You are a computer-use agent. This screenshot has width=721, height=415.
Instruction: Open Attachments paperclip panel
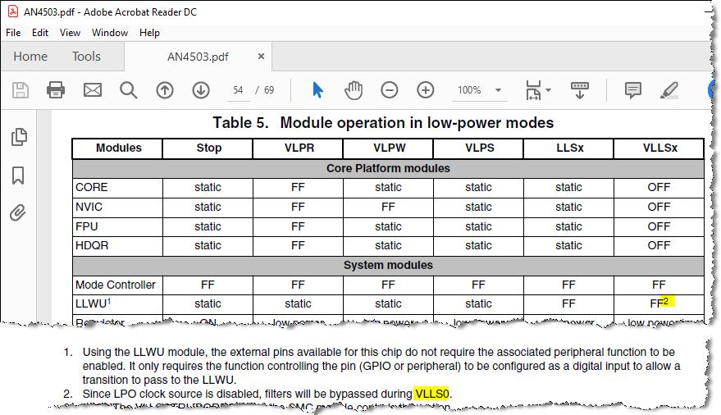coord(18,212)
